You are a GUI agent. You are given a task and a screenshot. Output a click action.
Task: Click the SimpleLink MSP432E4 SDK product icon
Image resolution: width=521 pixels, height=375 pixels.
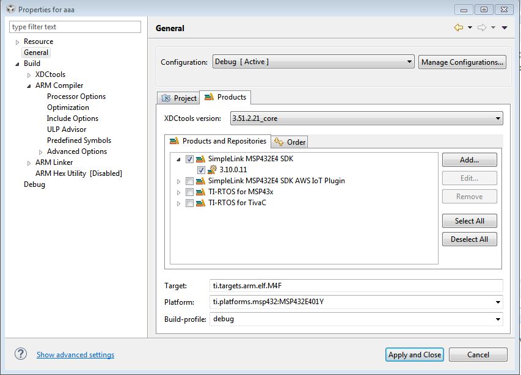[200, 159]
